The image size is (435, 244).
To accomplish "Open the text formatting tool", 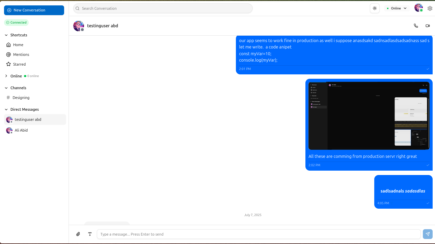I will tap(90, 234).
